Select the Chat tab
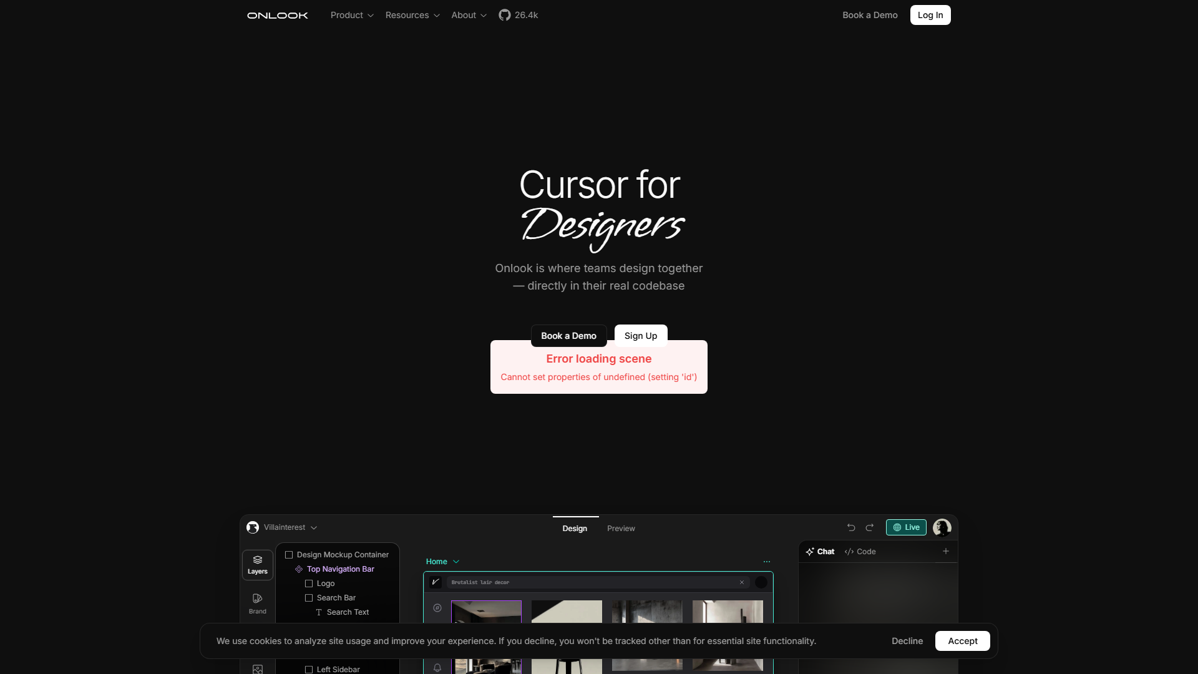 point(820,552)
